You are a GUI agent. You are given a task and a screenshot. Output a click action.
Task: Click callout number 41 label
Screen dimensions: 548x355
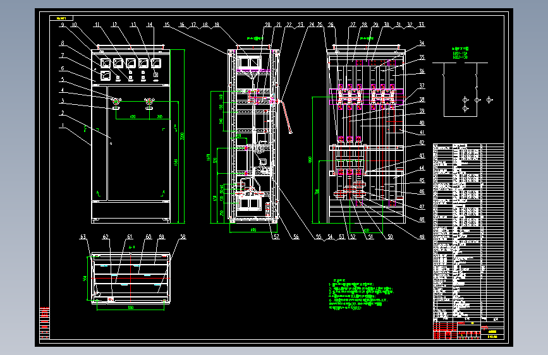422,132
